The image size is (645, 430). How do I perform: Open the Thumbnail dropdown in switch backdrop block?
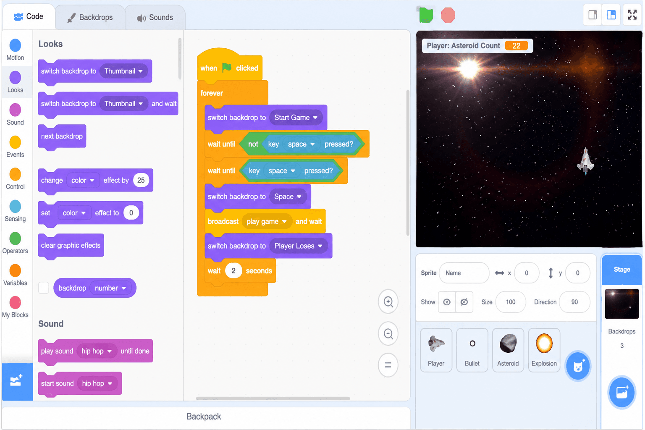123,71
